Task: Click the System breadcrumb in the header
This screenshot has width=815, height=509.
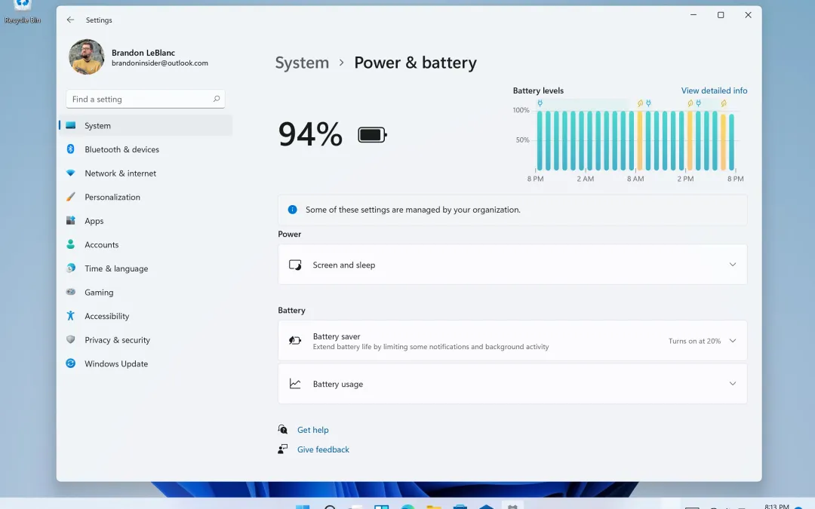Action: [302, 63]
